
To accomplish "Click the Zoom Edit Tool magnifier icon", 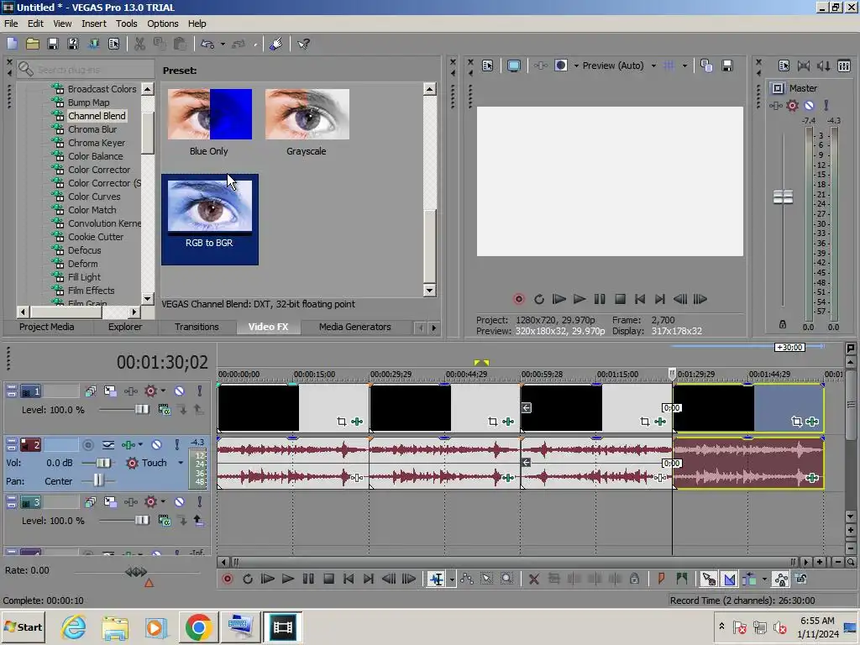I will point(506,579).
